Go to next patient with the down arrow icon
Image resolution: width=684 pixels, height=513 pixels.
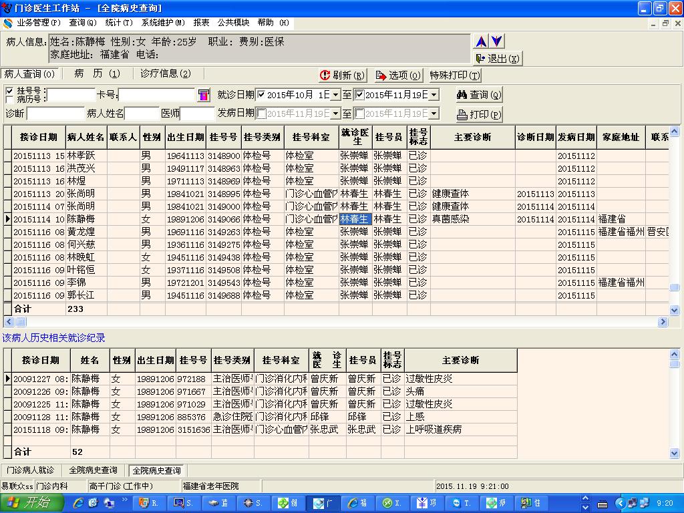pyautogui.click(x=497, y=41)
